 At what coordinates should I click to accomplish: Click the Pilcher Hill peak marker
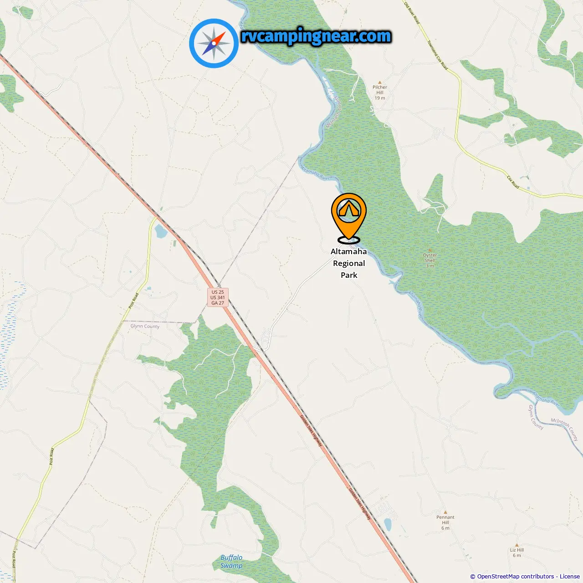click(x=379, y=82)
